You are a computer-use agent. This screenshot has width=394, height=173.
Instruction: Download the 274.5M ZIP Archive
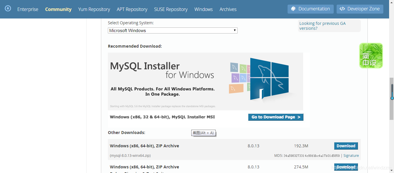pos(346,167)
